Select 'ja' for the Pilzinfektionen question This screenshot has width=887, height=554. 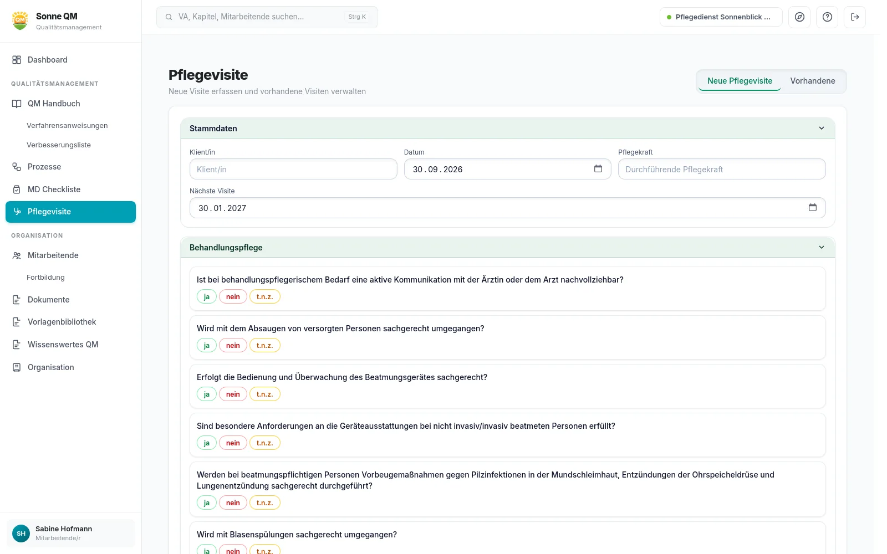pos(206,503)
